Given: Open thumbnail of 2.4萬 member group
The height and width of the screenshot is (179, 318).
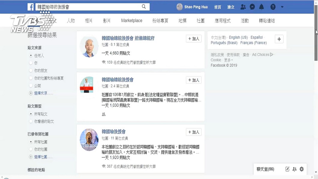Looking at the screenshot, I should pyautogui.click(x=87, y=85).
